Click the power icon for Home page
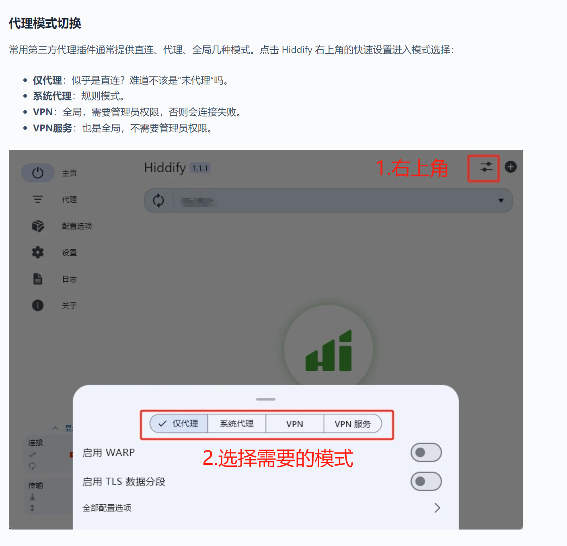 [x=38, y=173]
